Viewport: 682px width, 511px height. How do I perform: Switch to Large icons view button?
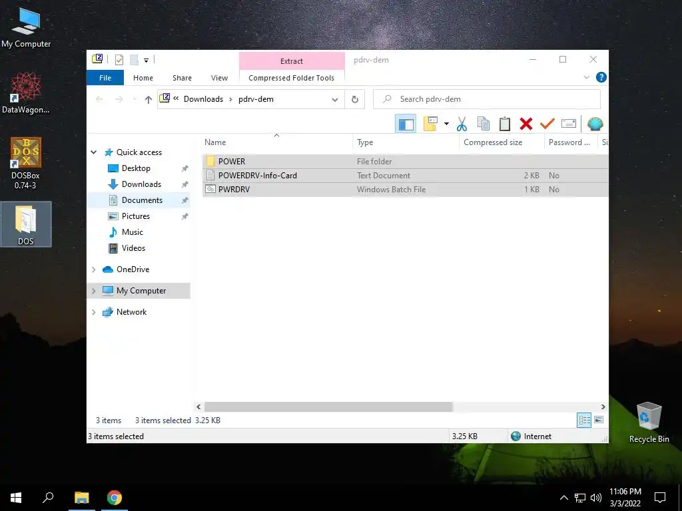[x=599, y=420]
